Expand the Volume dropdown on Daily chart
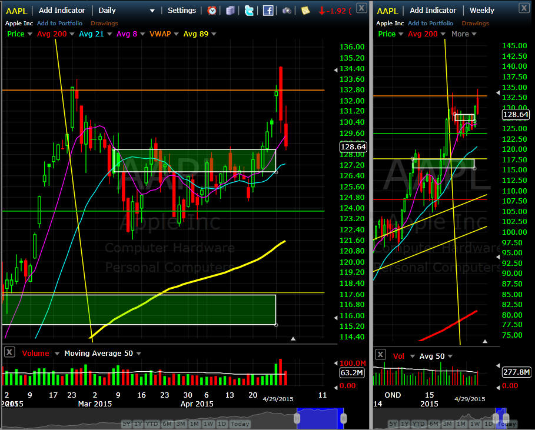Viewport: 535px width, 430px height. 57,354
